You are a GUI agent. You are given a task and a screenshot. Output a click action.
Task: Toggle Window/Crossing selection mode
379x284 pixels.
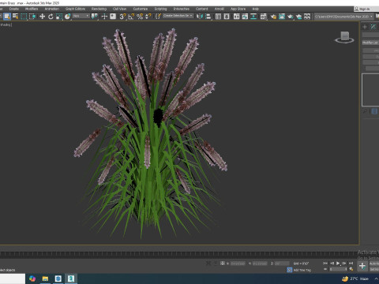click(32, 17)
